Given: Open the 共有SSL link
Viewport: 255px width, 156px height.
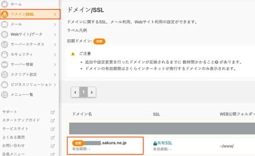Looking at the screenshot, I should 165,143.
